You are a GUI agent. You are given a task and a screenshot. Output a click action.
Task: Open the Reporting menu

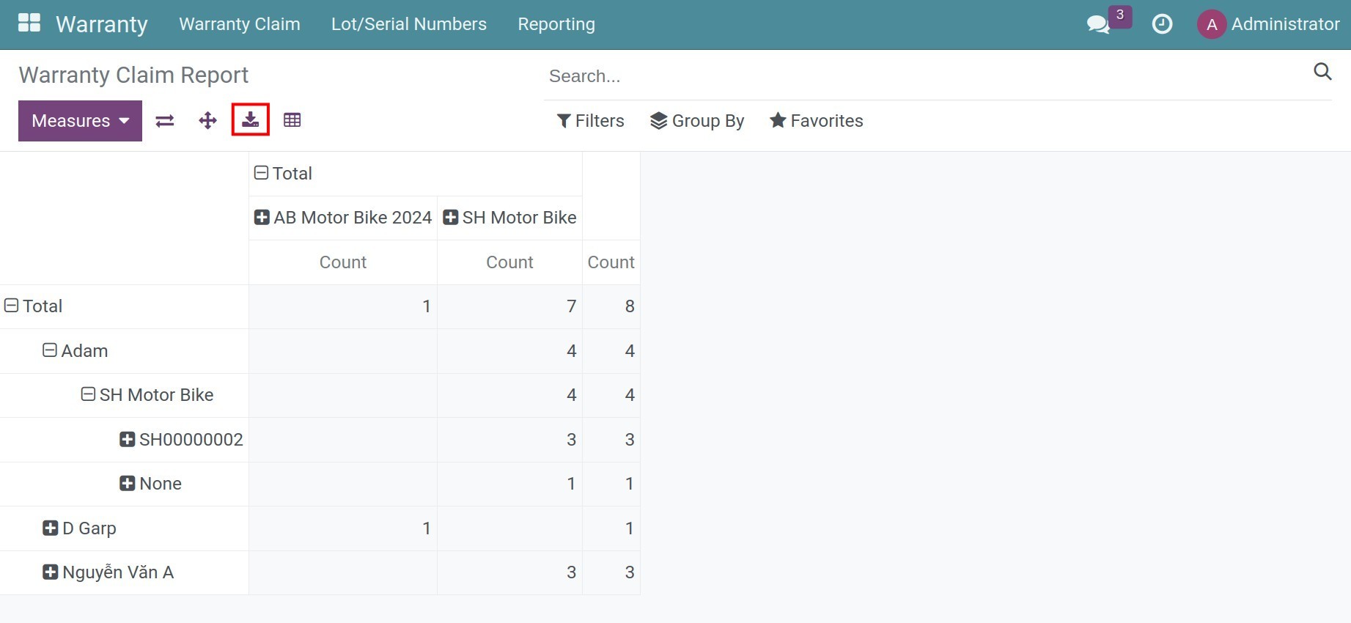click(556, 24)
